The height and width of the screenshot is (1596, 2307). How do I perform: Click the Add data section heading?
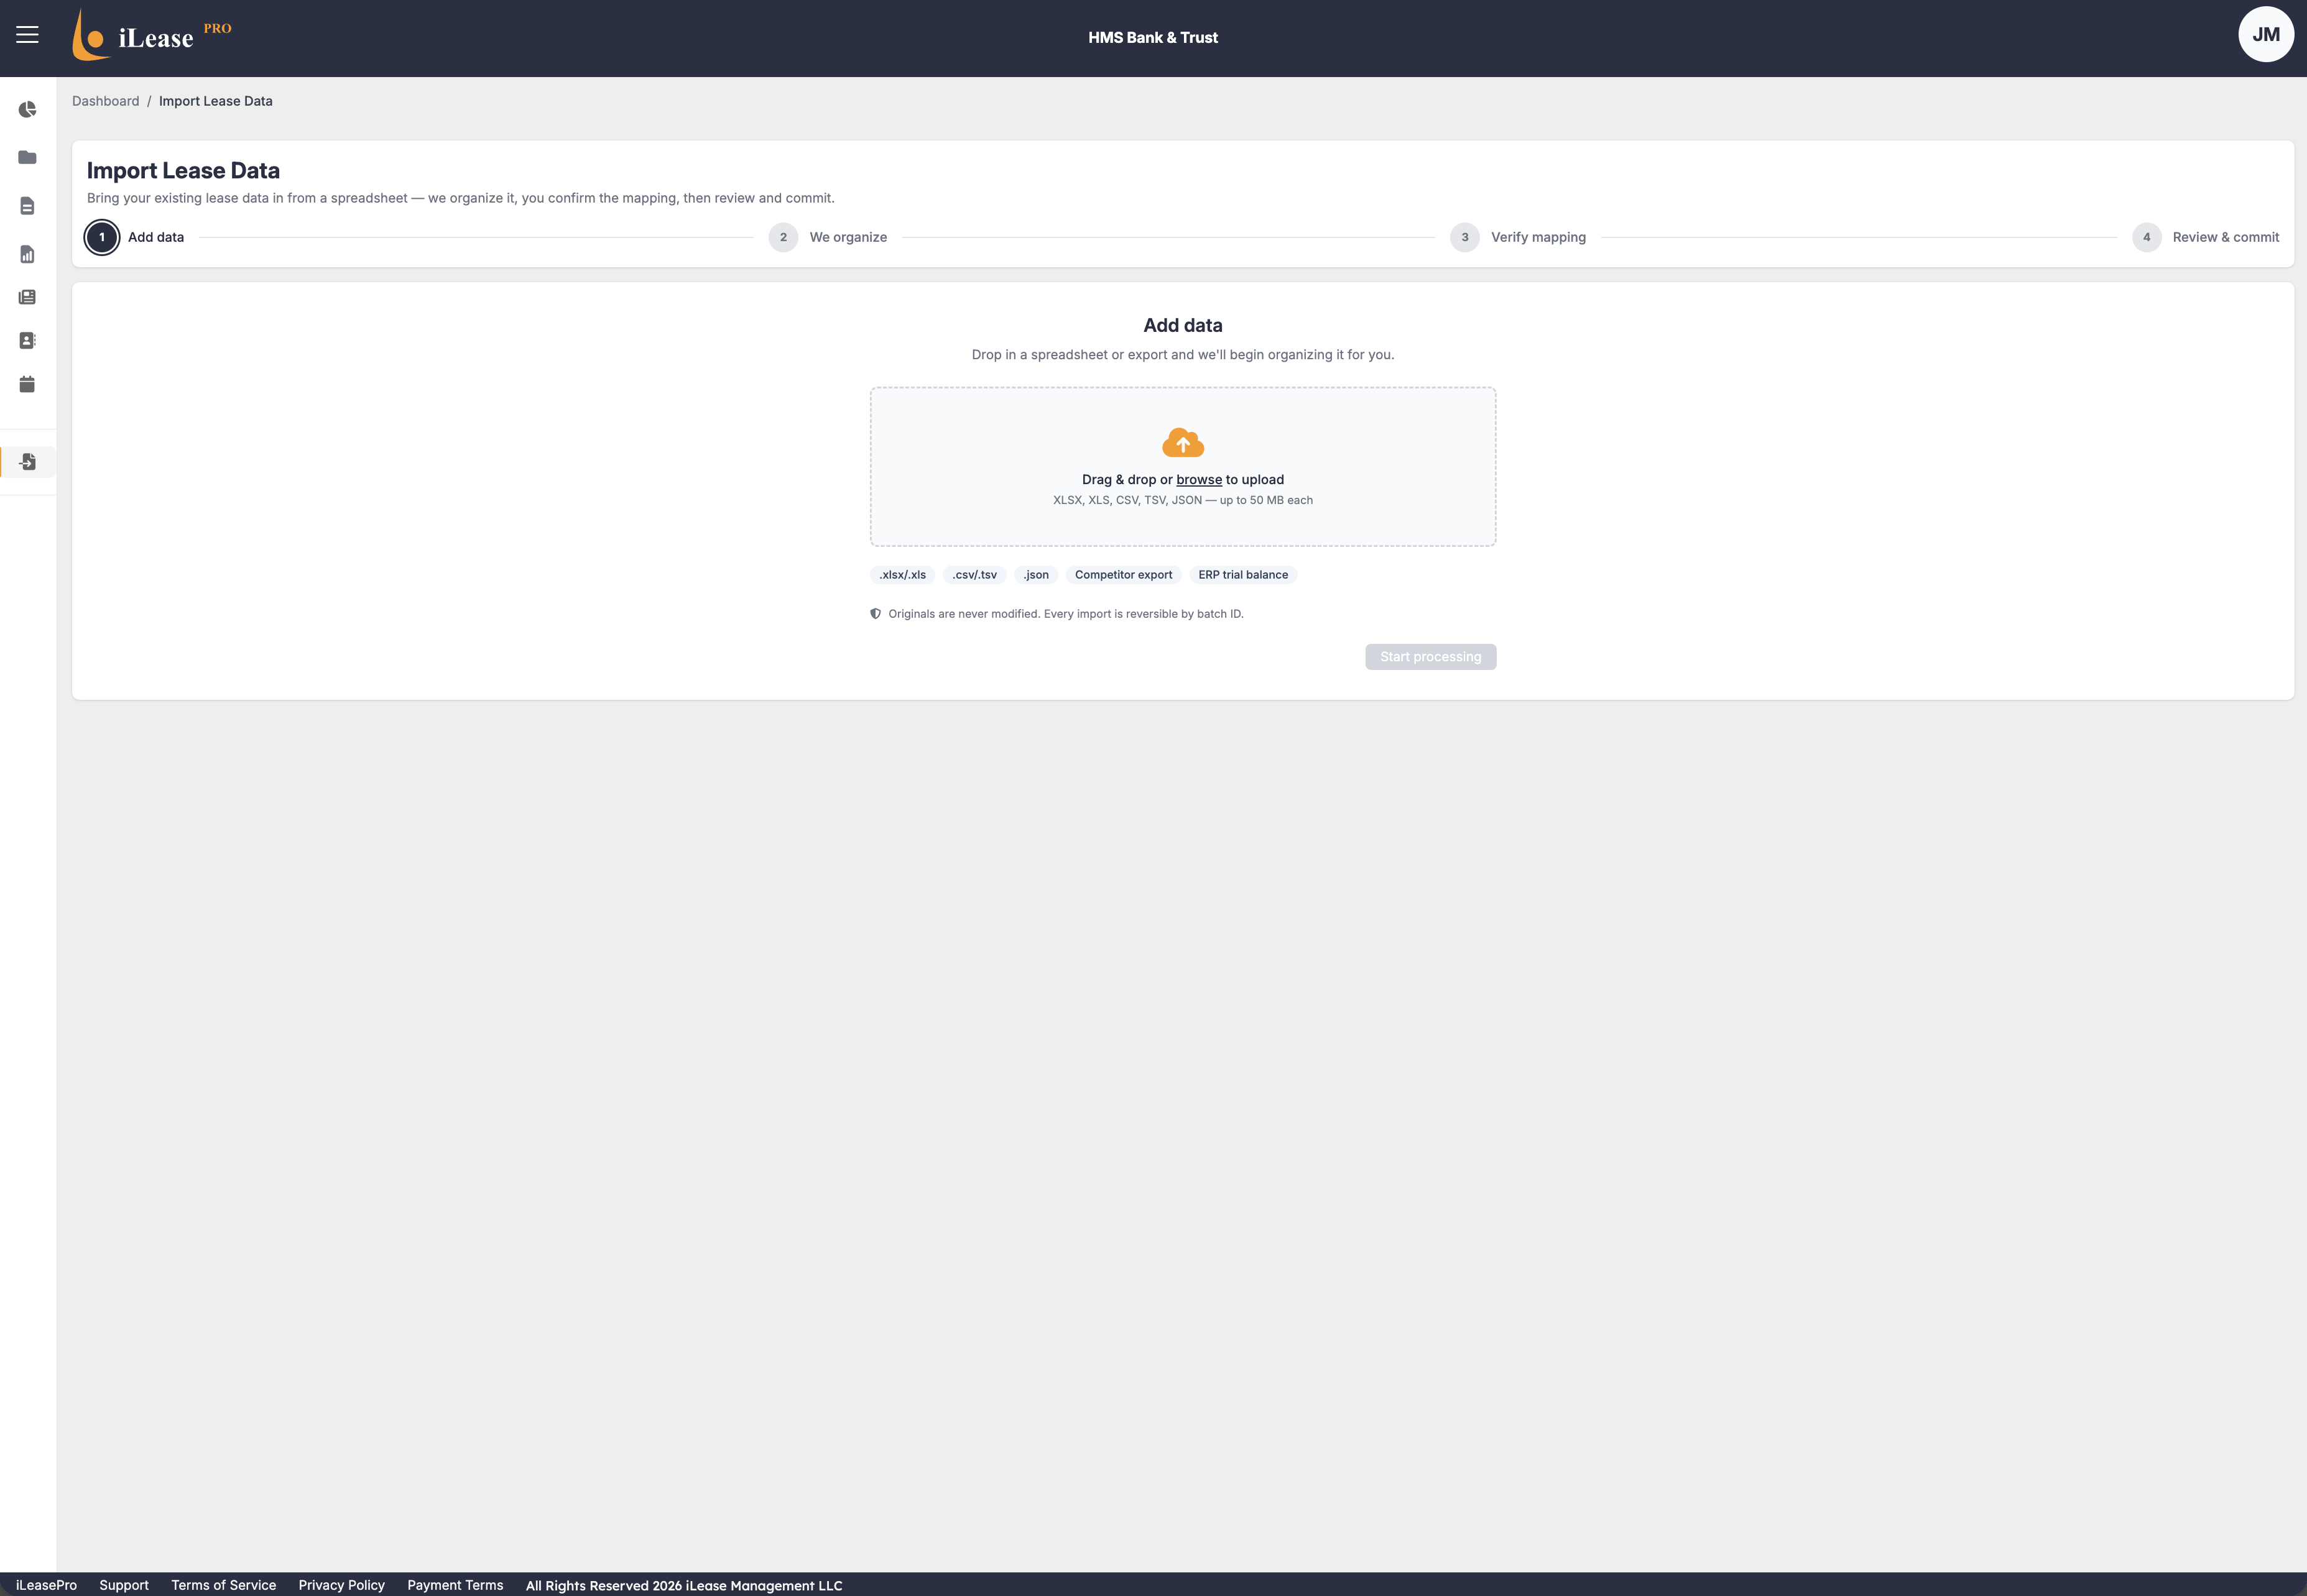1183,325
